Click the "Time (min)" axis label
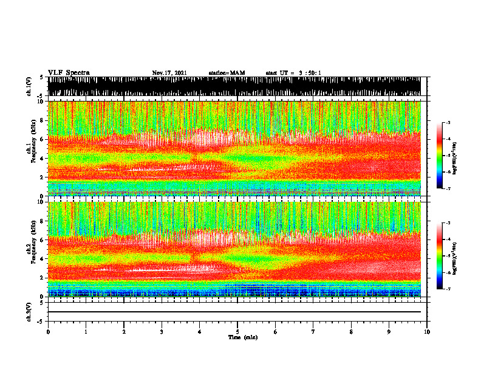 [x=243, y=337]
